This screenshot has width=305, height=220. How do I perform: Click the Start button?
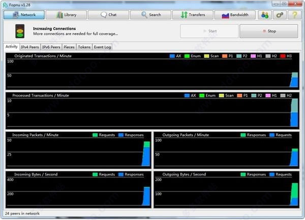click(x=209, y=31)
